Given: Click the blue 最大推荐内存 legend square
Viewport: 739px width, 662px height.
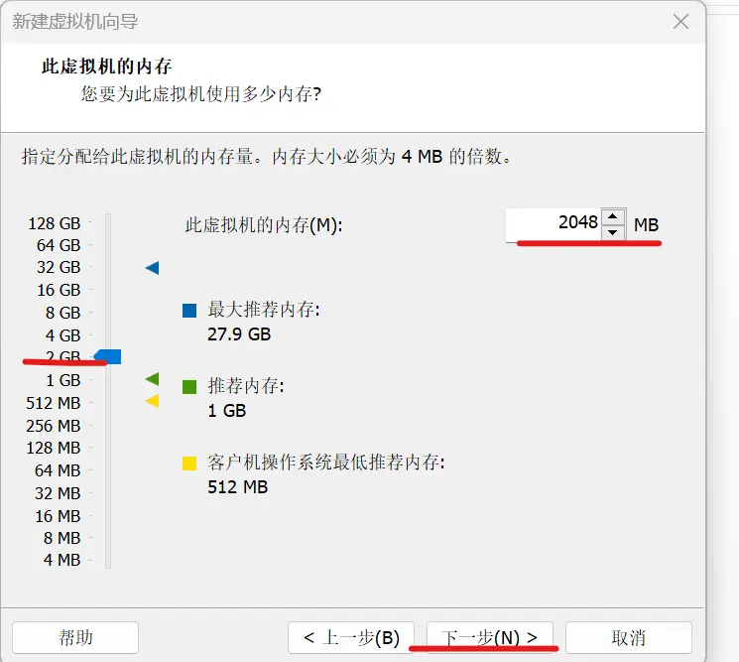Looking at the screenshot, I should (189, 311).
